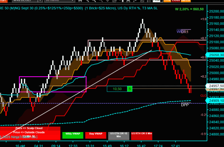The height and width of the screenshot is (147, 224).
Task: Click the 12:33 time axis label
Action: pos(73,146)
